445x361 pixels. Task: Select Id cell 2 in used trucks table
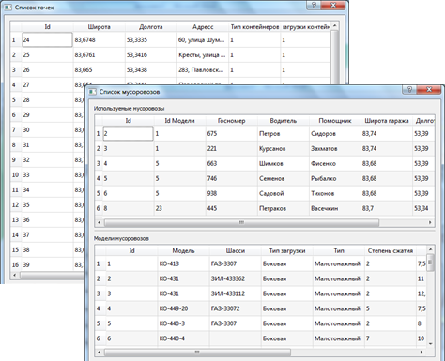[x=128, y=133]
